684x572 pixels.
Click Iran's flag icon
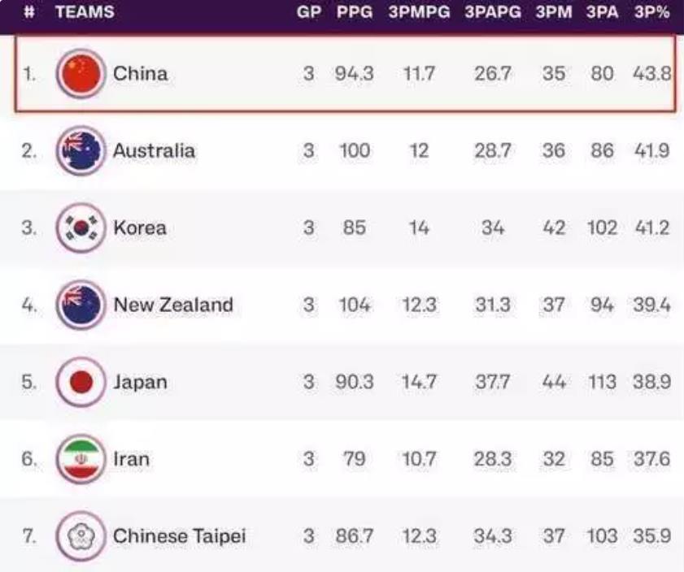(81, 459)
